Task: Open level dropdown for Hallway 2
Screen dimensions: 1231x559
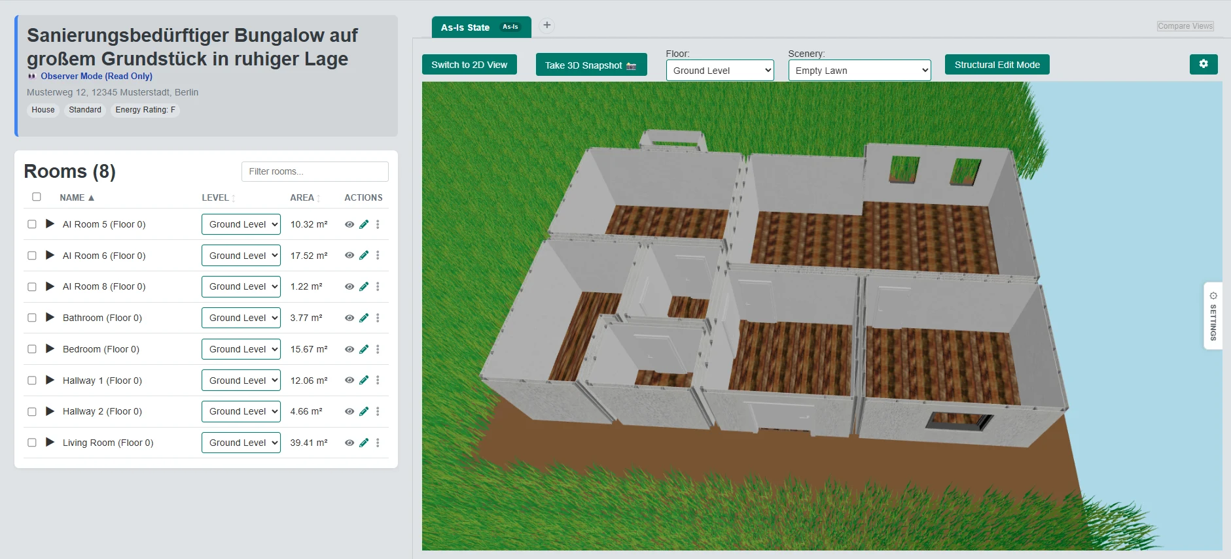Action: pyautogui.click(x=241, y=411)
